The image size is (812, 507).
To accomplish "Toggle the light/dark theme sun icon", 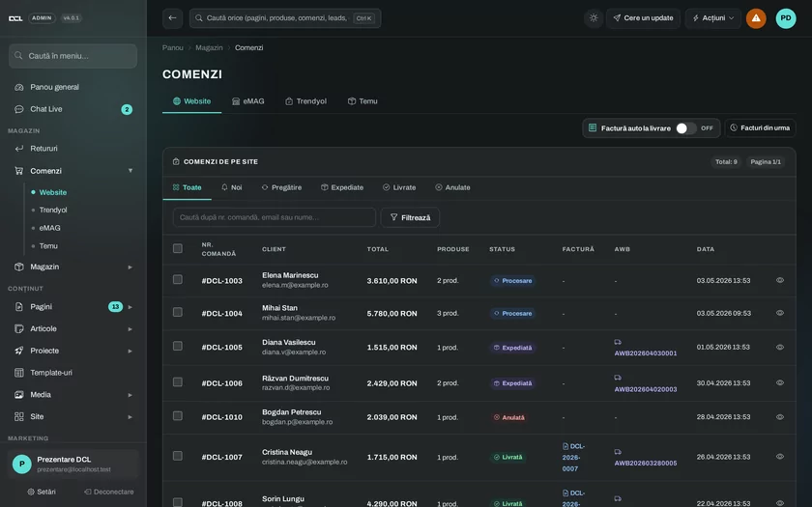I will click(594, 18).
